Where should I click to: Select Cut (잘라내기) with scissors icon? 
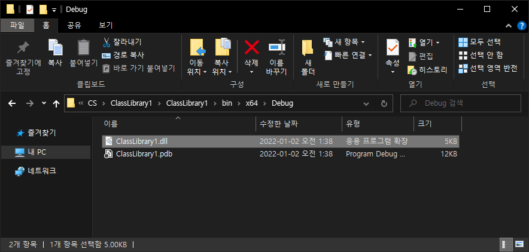coord(122,42)
